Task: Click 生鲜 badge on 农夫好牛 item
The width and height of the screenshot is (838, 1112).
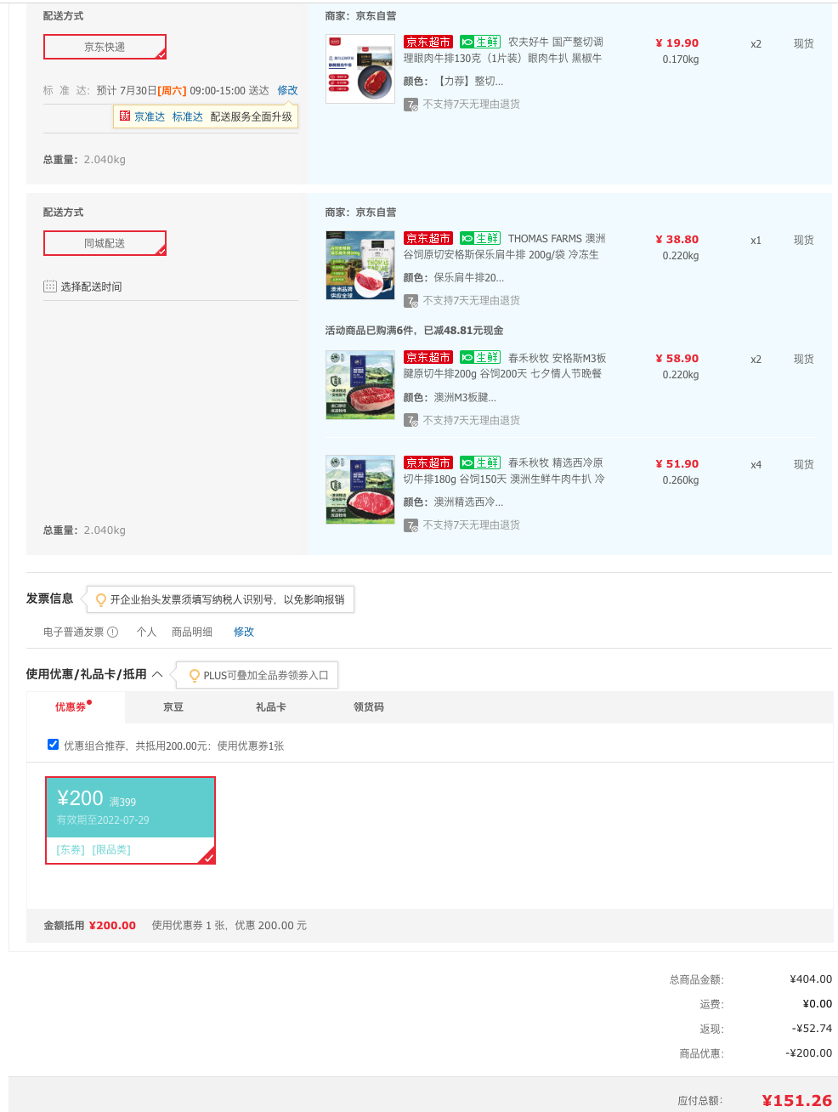Action: (480, 42)
